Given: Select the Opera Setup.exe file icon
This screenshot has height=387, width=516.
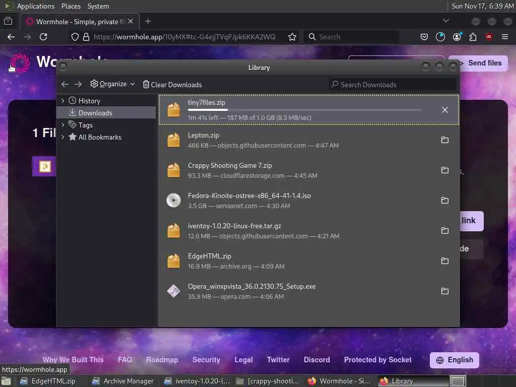Looking at the screenshot, I should 173,291.
